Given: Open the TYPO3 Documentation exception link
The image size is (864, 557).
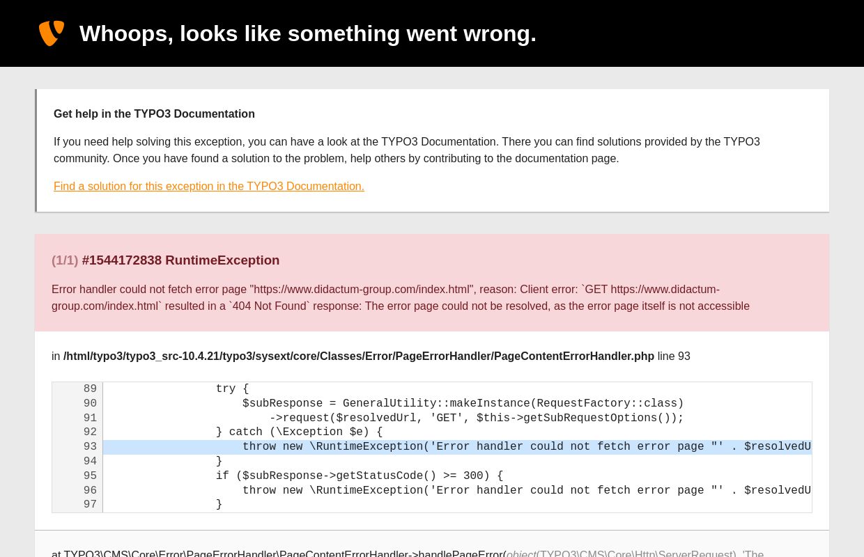Looking at the screenshot, I should click(x=209, y=186).
